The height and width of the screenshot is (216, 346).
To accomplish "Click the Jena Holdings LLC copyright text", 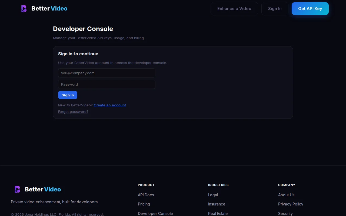I will [x=57, y=214].
